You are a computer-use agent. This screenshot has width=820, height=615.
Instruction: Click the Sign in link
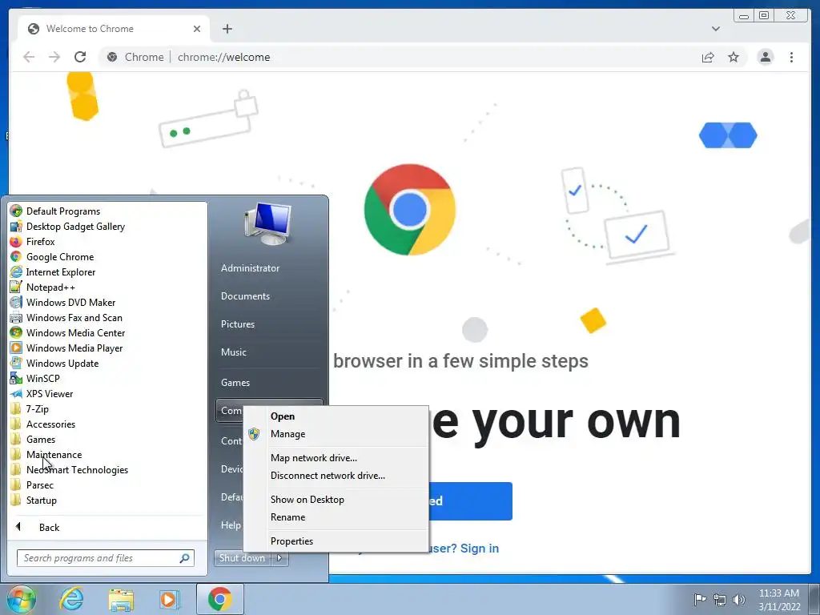[479, 548]
